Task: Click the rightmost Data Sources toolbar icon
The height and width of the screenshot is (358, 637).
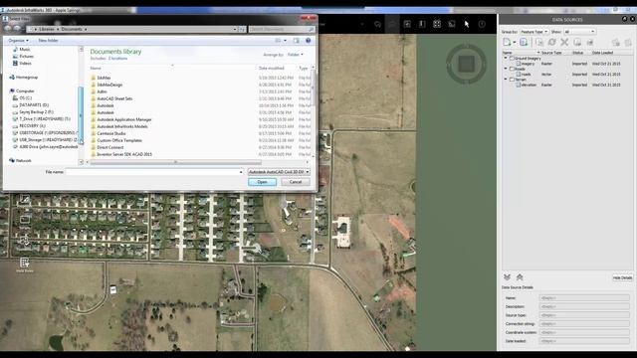Action: [x=628, y=42]
